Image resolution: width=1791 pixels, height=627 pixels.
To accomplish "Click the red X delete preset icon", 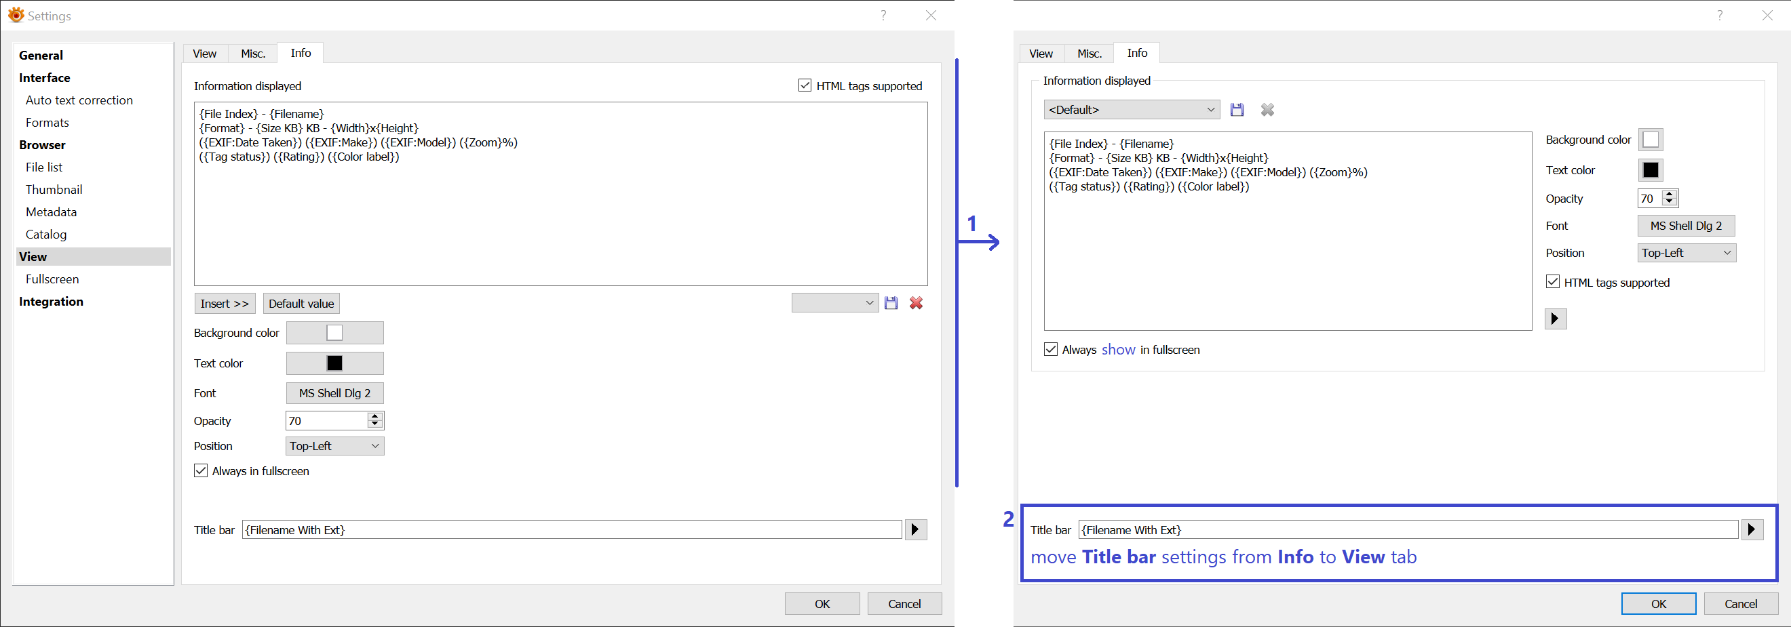I will click(x=917, y=303).
